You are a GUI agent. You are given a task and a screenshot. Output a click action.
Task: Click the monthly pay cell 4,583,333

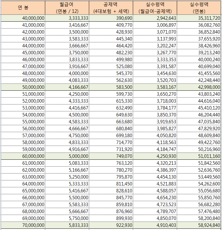pyautogui.click(x=67, y=122)
